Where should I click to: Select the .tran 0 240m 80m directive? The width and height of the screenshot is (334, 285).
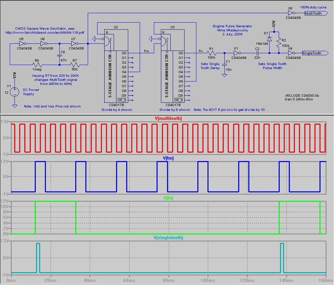coord(299,99)
